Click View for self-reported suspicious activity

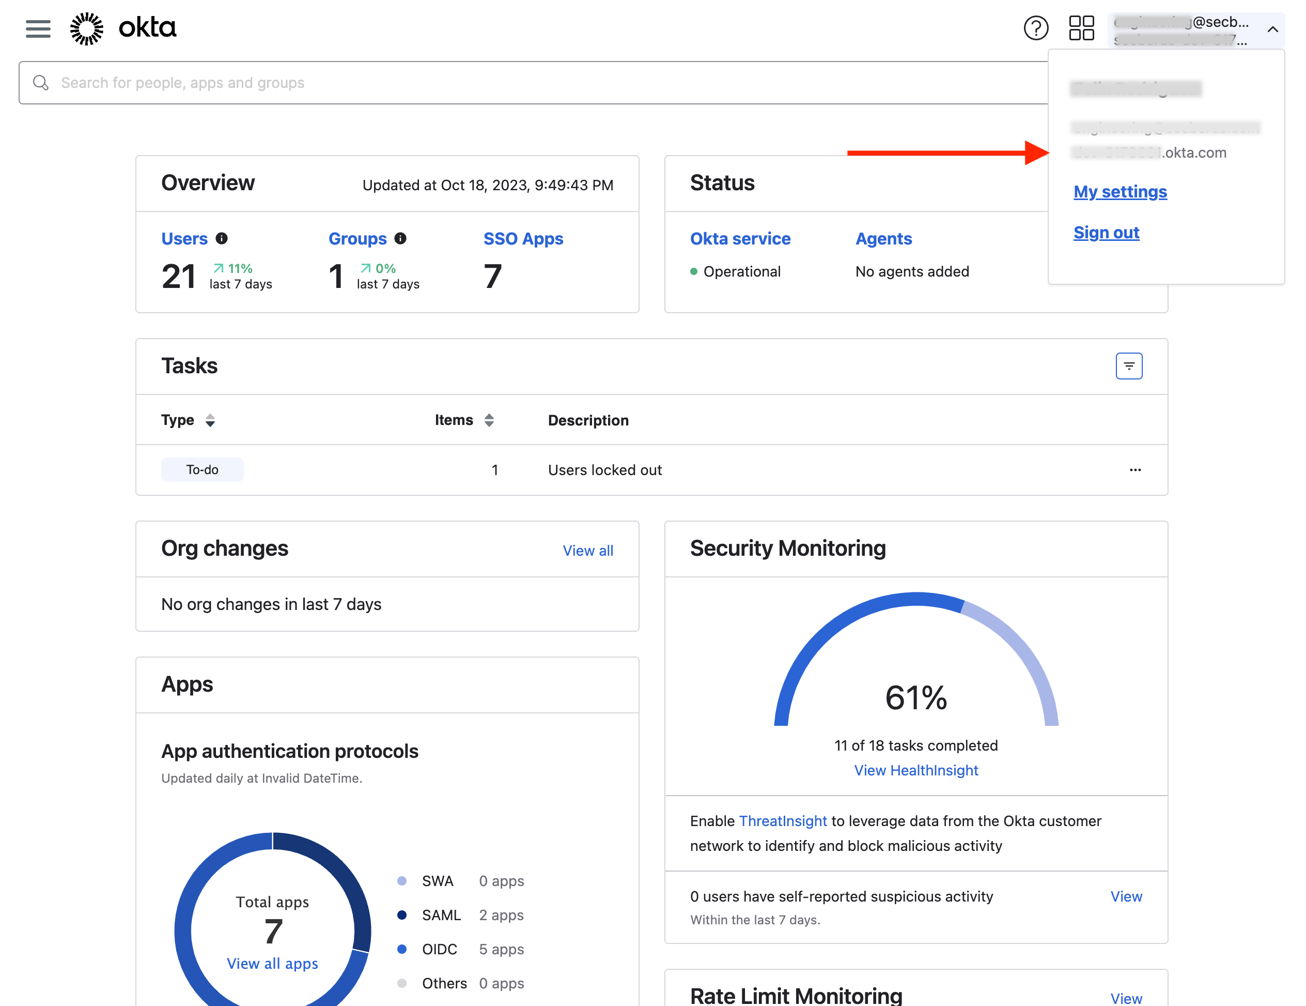coord(1126,896)
